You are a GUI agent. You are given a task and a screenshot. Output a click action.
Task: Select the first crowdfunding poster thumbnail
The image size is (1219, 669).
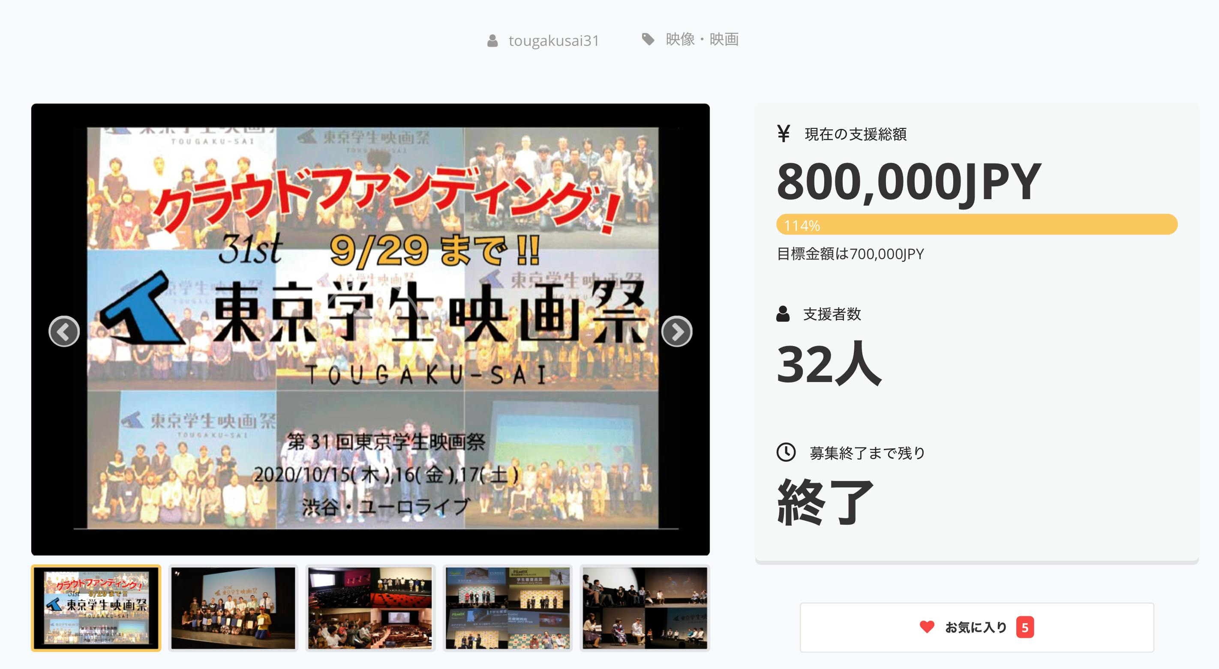click(x=96, y=608)
